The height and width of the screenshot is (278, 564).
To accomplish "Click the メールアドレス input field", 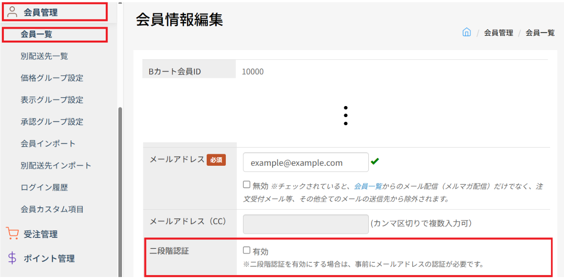I will (305, 162).
